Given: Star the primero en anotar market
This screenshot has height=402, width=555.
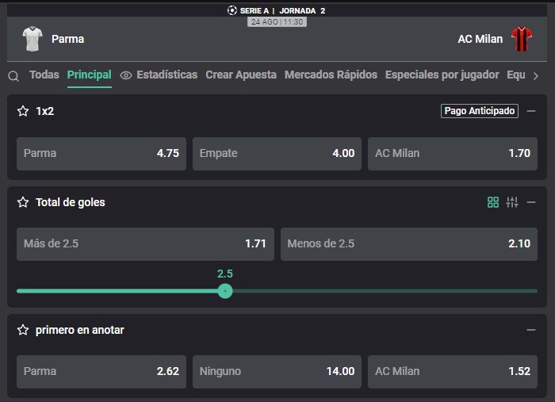Looking at the screenshot, I should point(23,330).
